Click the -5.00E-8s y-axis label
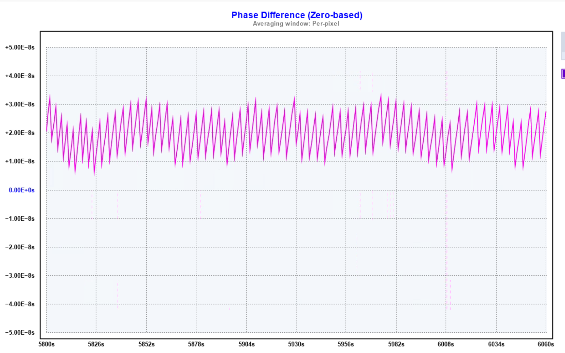Image resolution: width=565 pixels, height=353 pixels. tap(20, 333)
